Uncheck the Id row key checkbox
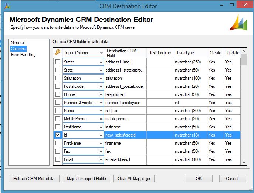The width and height of the screenshot is (254, 193). coord(58,135)
